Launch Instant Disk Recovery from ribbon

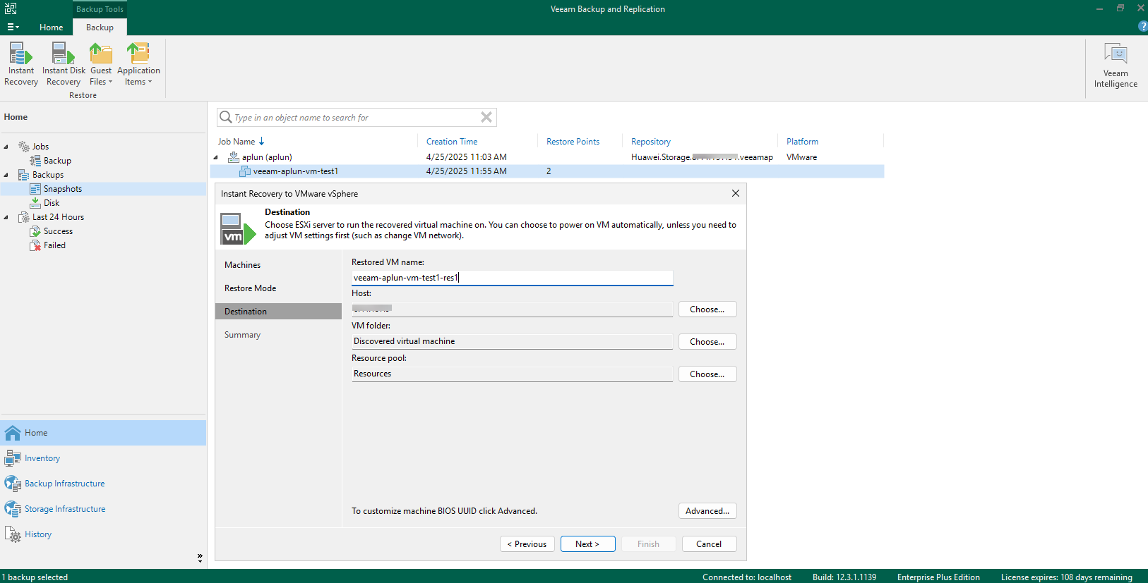click(x=64, y=64)
